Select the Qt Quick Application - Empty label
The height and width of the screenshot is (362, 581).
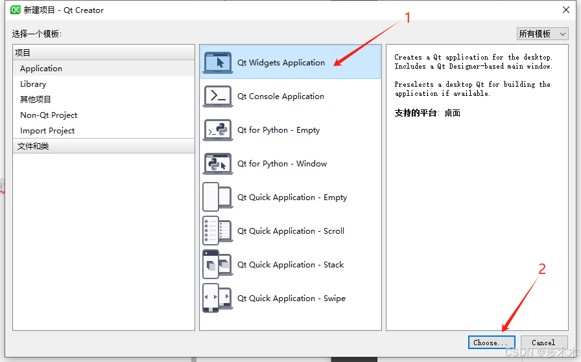pyautogui.click(x=292, y=198)
